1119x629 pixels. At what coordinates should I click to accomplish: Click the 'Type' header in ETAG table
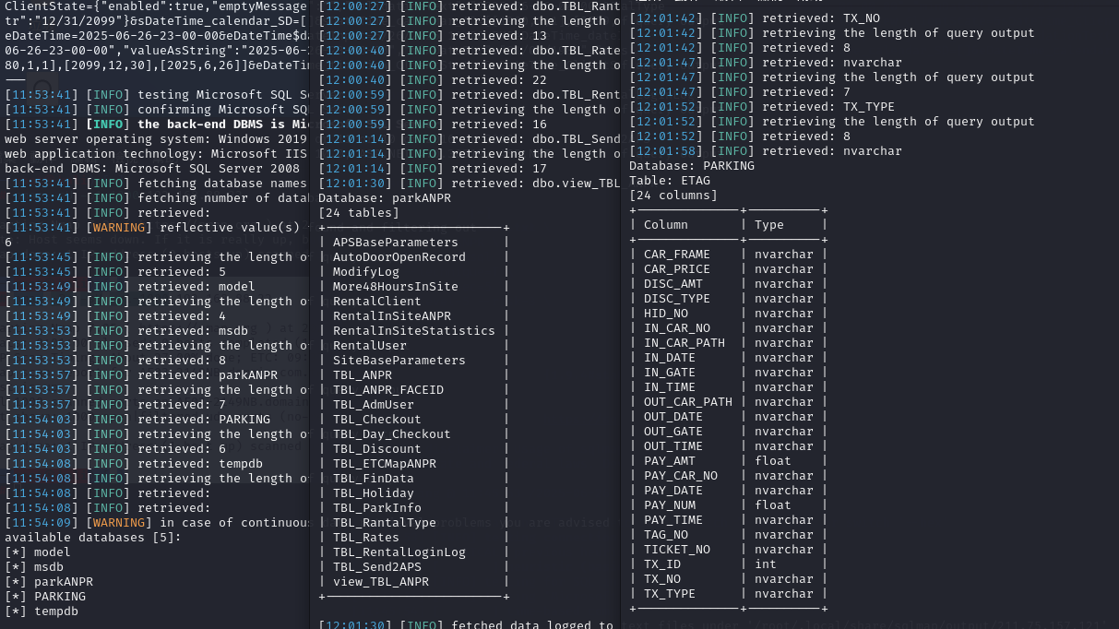pyautogui.click(x=769, y=225)
